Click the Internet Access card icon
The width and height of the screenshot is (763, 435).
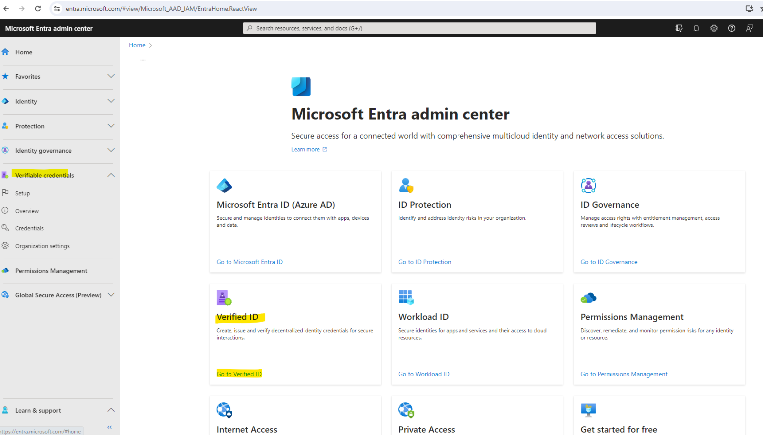[225, 410]
